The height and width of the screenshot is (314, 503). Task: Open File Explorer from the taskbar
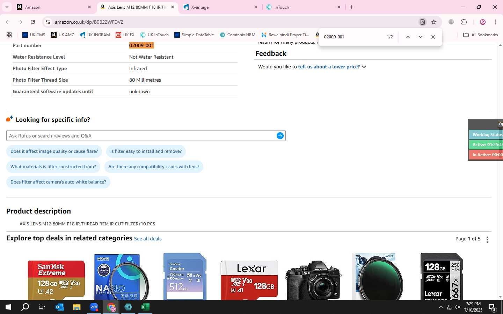(76, 307)
